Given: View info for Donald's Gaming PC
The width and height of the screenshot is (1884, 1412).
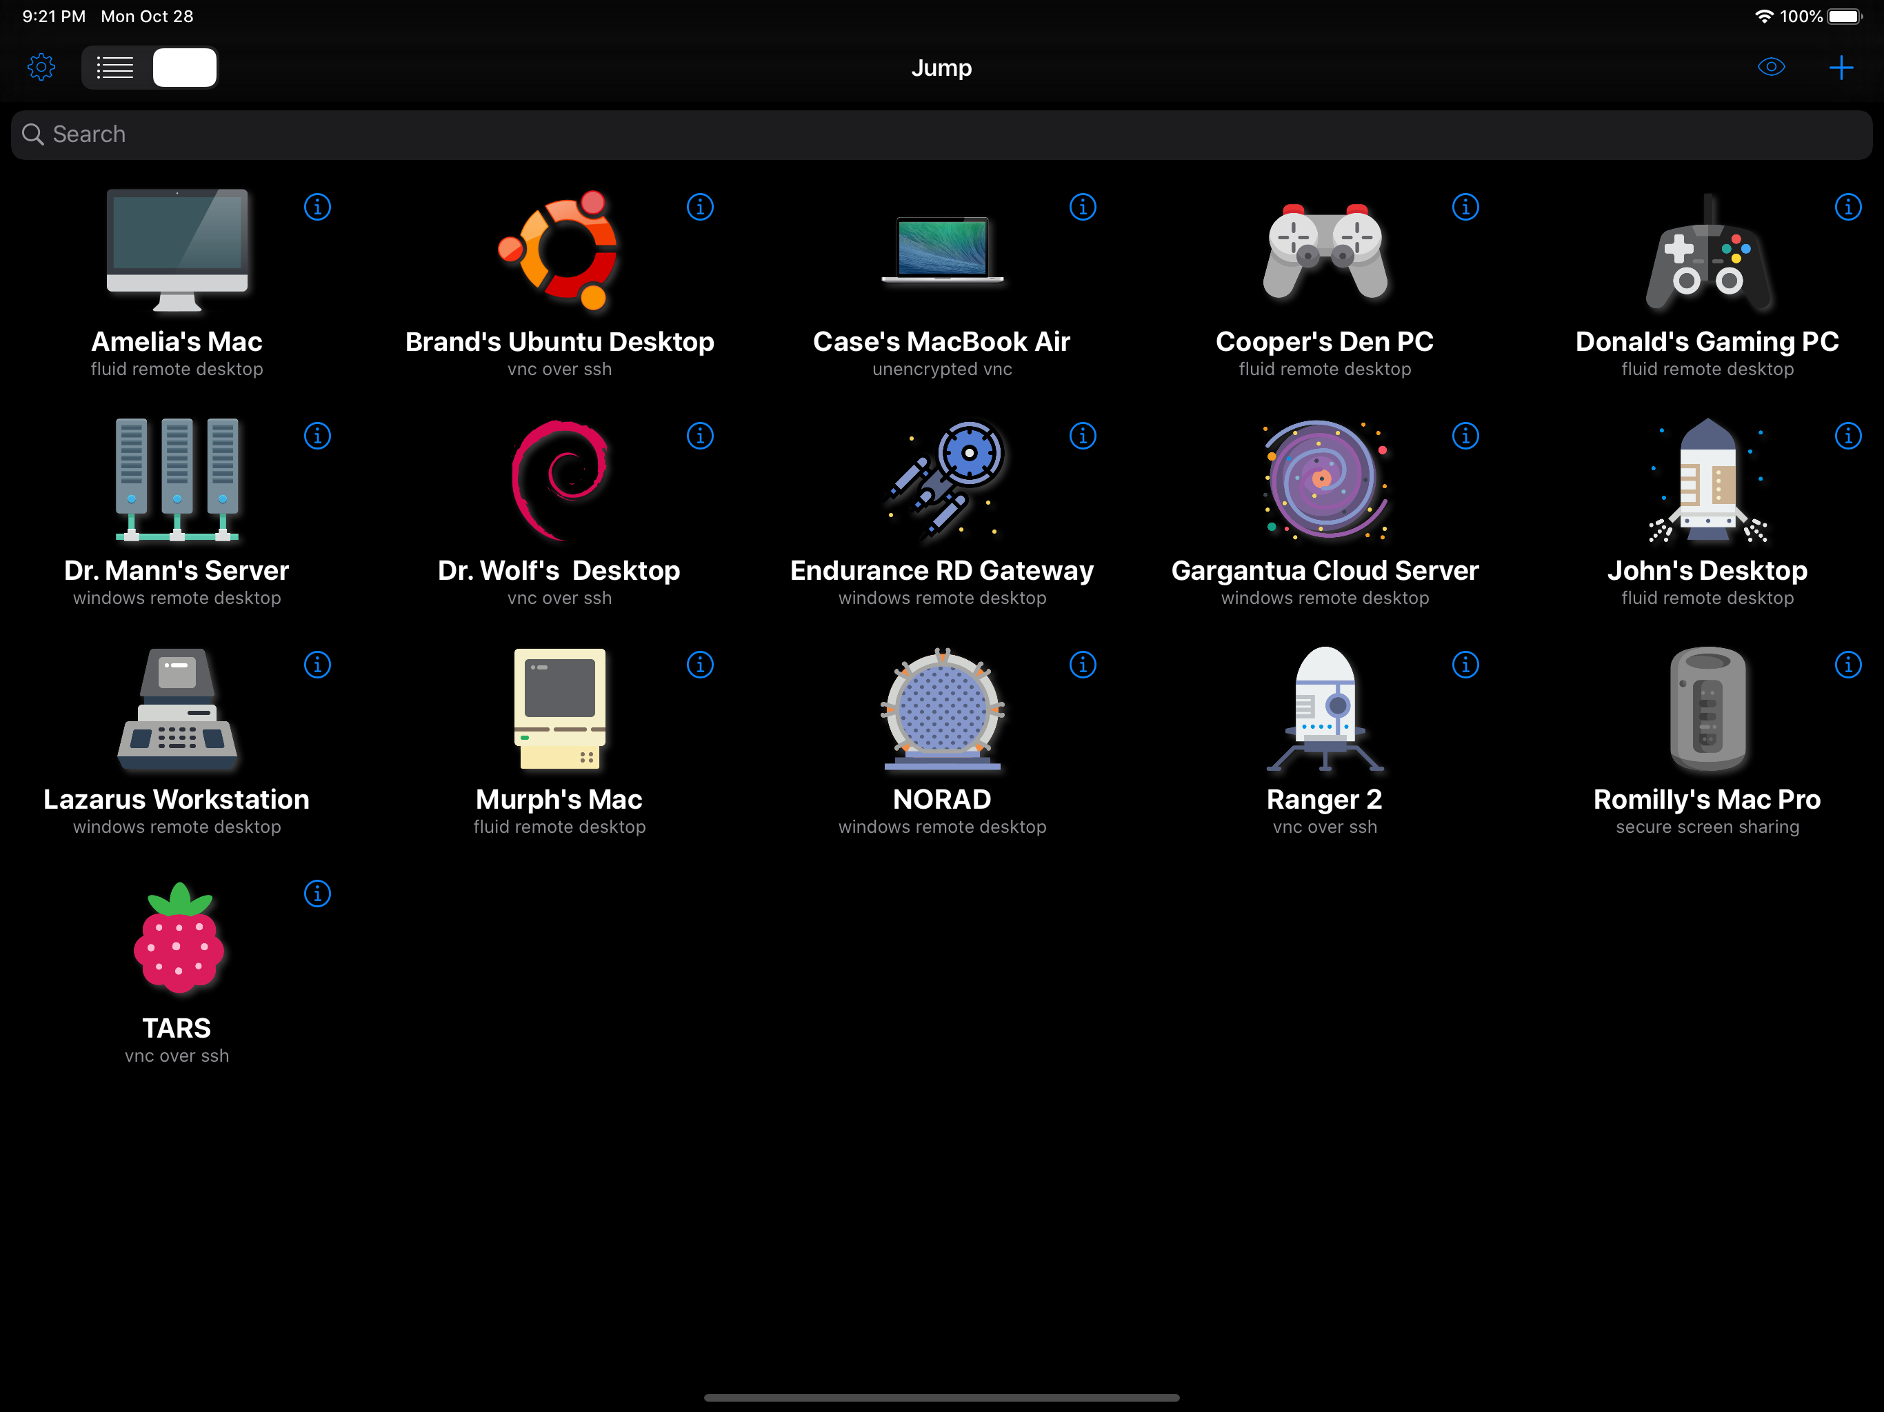Looking at the screenshot, I should coord(1847,207).
